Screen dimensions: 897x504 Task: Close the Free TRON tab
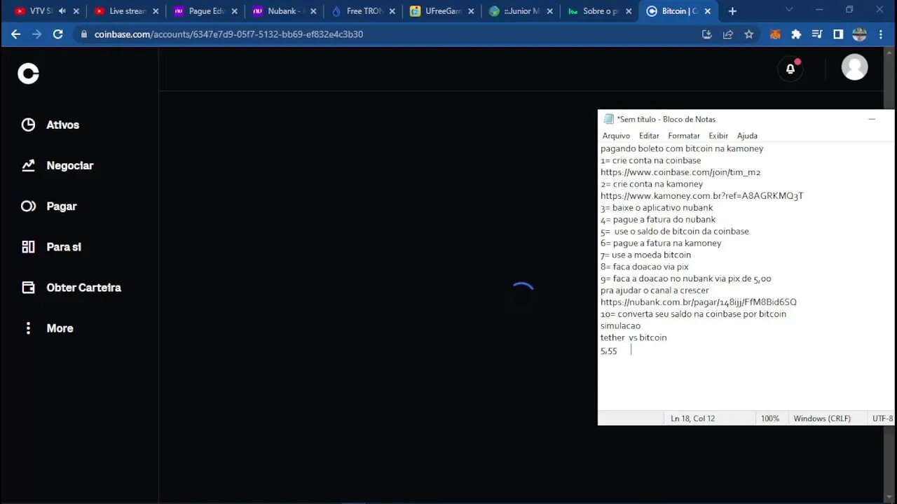(392, 11)
